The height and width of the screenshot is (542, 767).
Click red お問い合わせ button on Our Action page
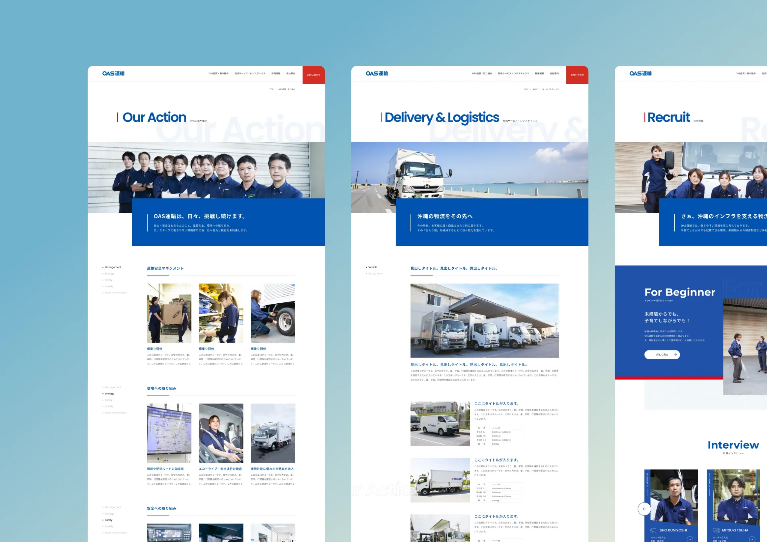313,75
